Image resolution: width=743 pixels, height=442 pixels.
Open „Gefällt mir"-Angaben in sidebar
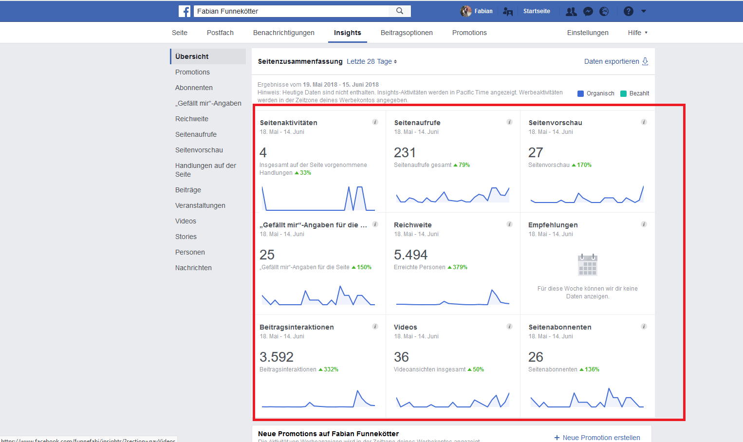coord(208,103)
